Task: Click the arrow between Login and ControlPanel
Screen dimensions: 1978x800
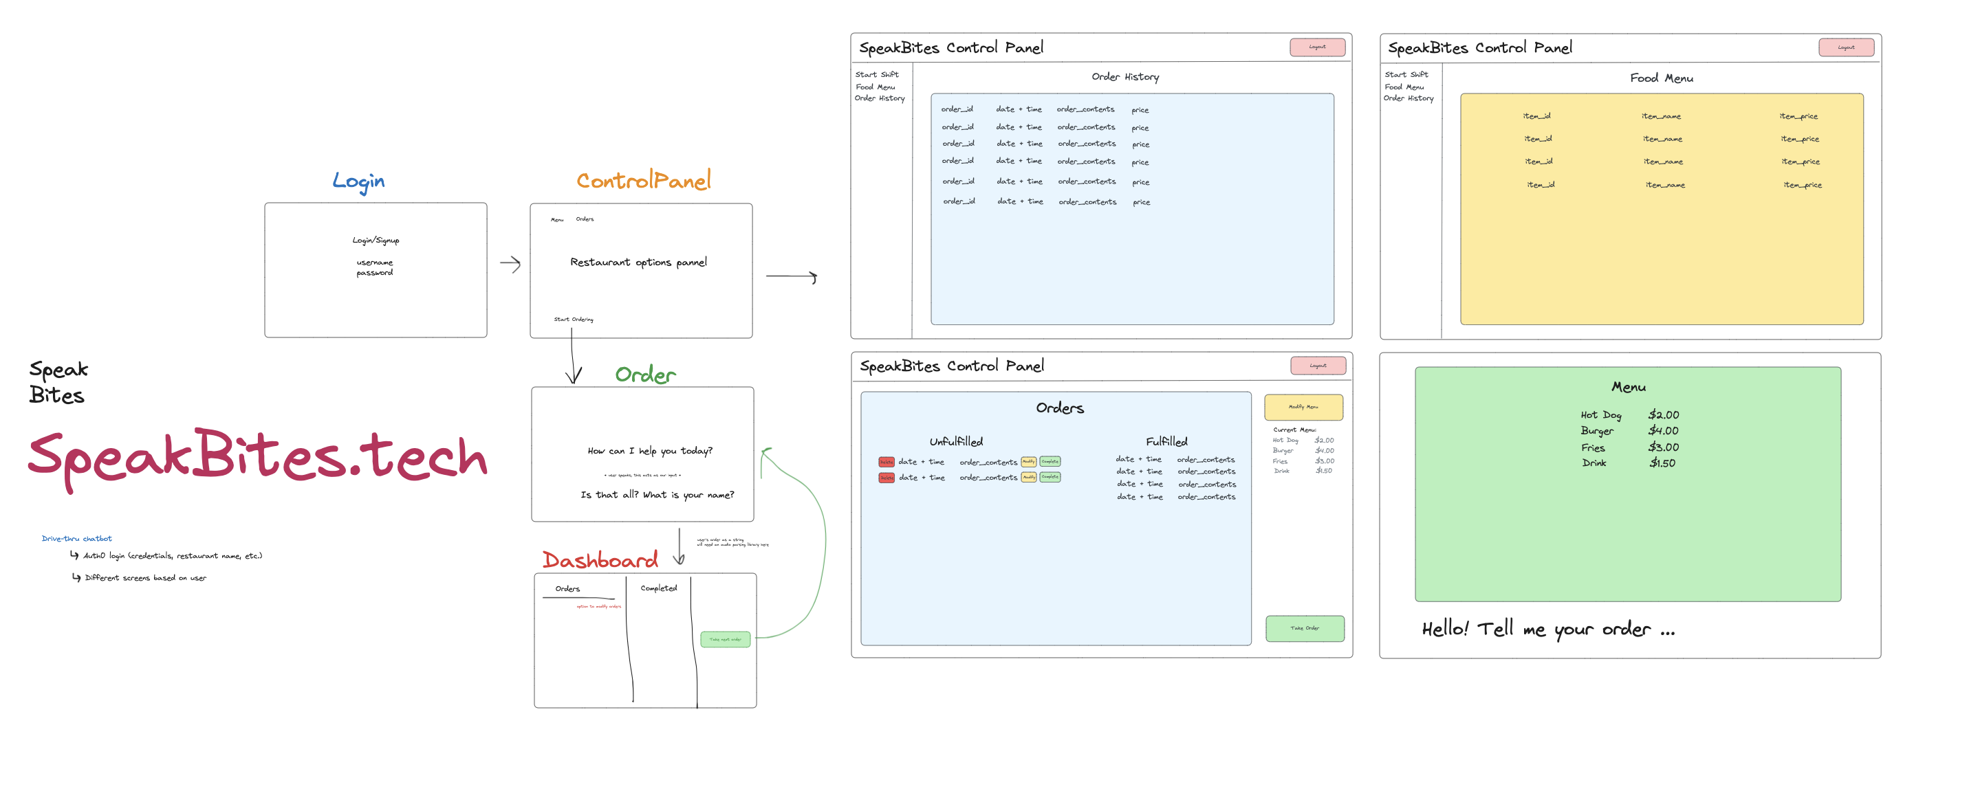Action: point(510,265)
